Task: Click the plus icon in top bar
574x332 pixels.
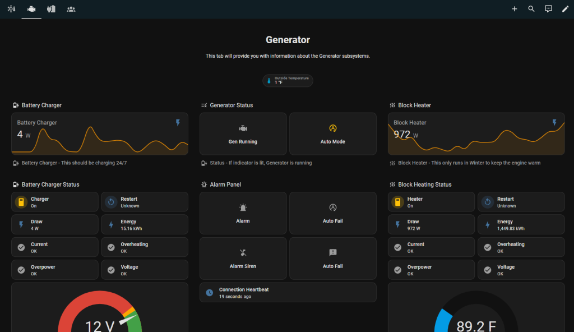Action: [x=514, y=9]
